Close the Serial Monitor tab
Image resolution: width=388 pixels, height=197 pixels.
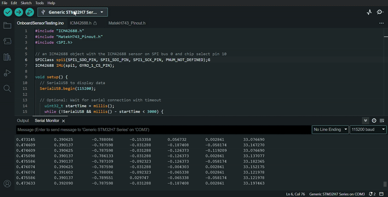(x=64, y=121)
